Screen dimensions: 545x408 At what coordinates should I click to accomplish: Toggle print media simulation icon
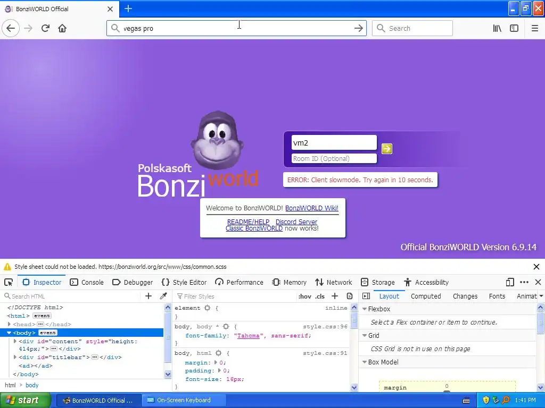350,296
